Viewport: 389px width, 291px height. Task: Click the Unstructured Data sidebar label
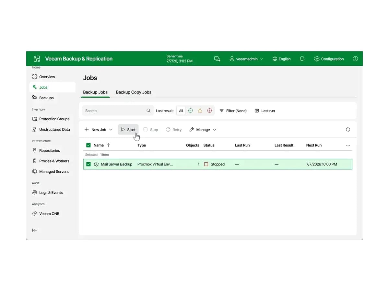[x=54, y=130]
